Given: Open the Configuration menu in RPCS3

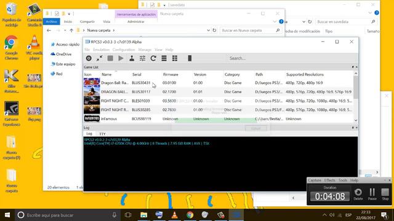Looking at the screenshot, I should [124, 50].
